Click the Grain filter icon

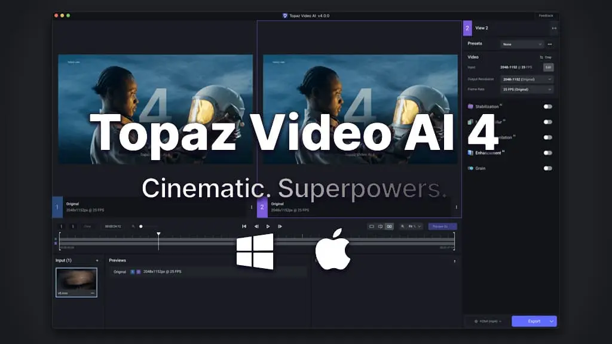470,168
